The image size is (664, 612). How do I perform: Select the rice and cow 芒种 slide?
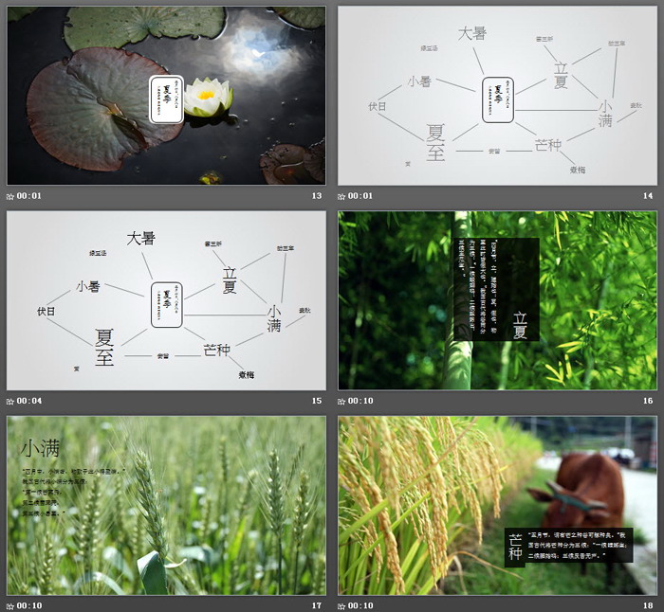497,505
